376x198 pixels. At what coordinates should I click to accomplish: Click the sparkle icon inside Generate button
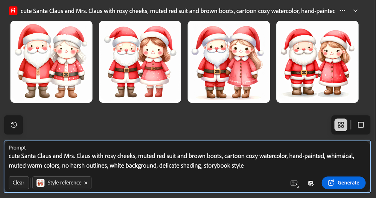click(x=331, y=183)
